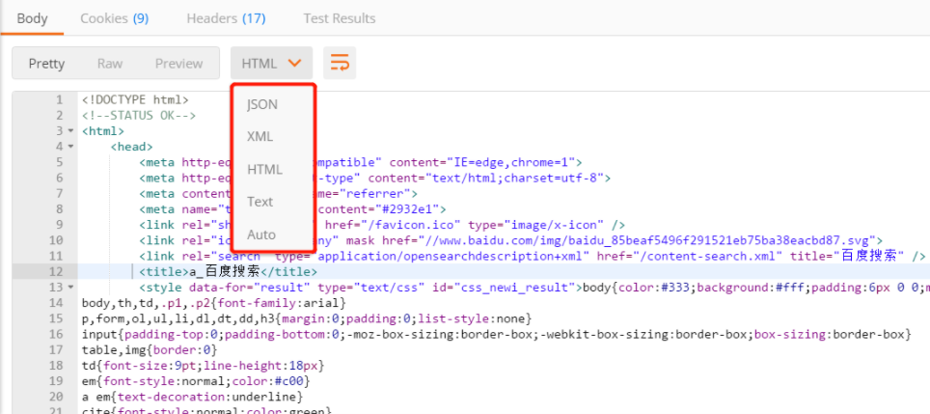Click the <!--STATUS OK--> comment

[139, 115]
